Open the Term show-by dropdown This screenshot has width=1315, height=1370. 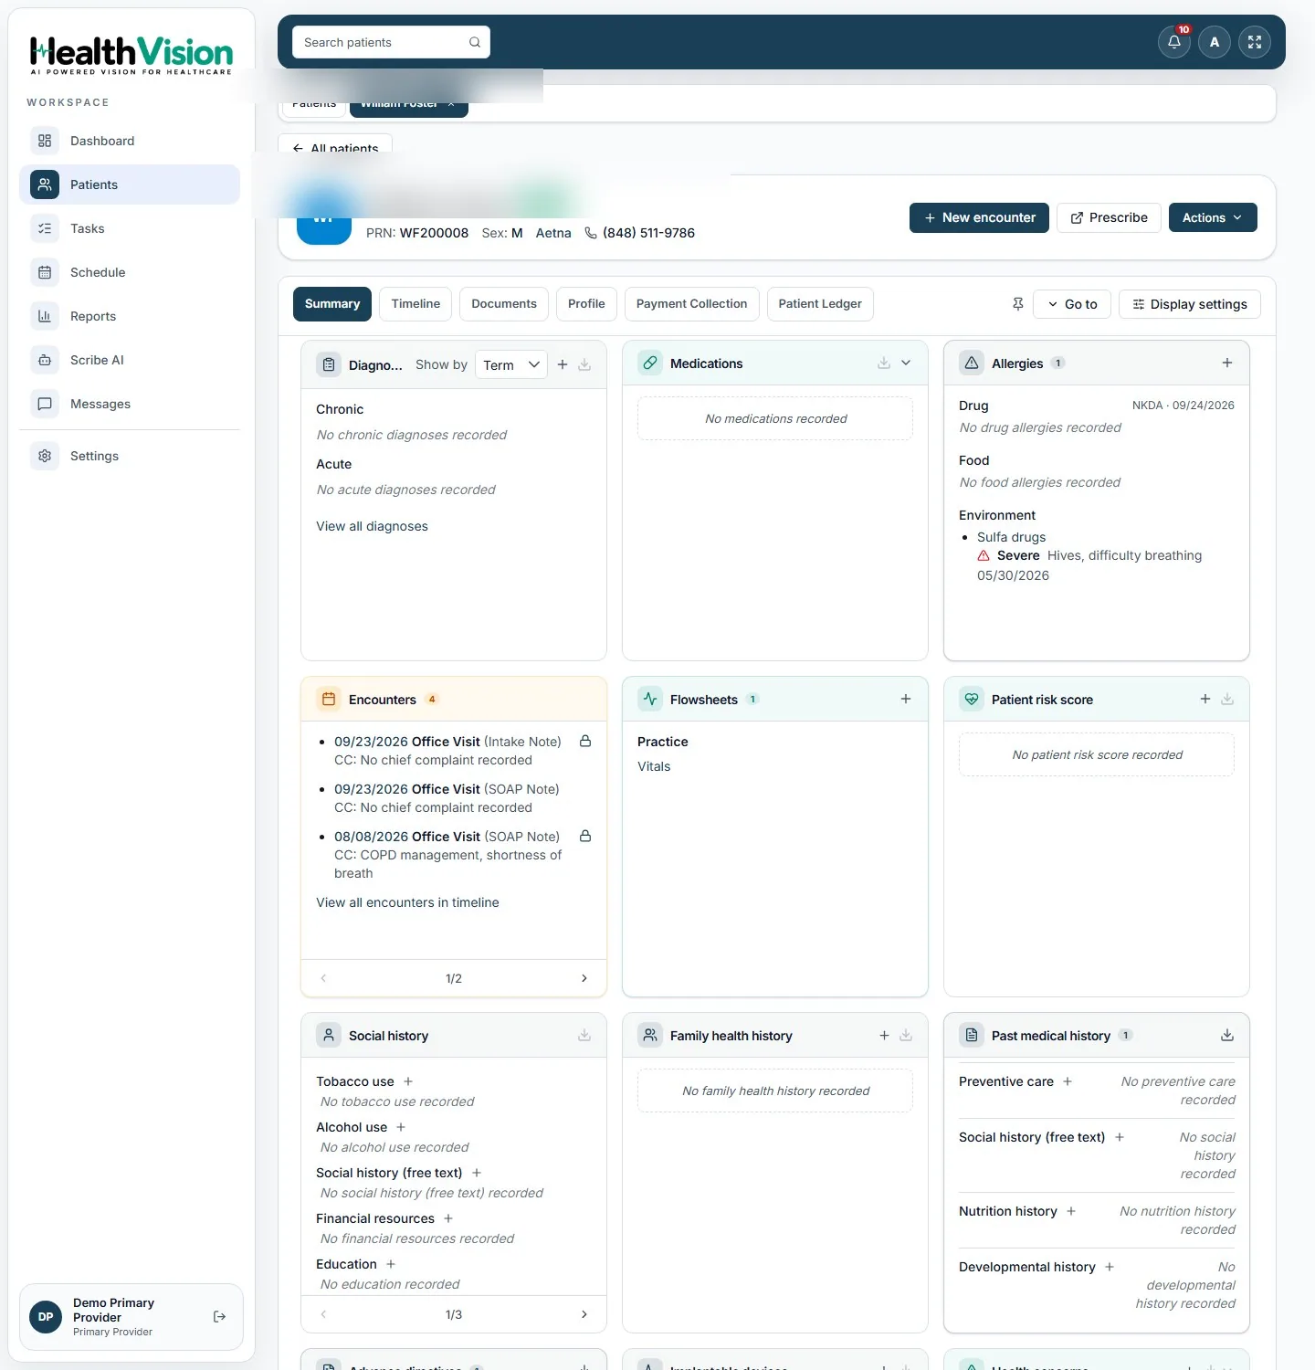coord(511,364)
